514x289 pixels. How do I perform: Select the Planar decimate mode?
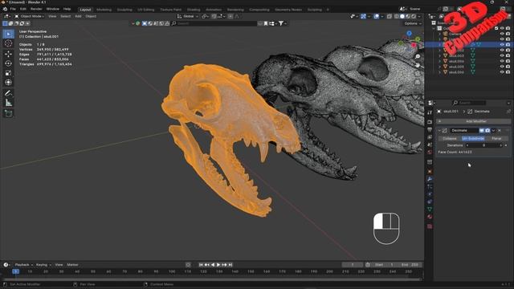496,138
